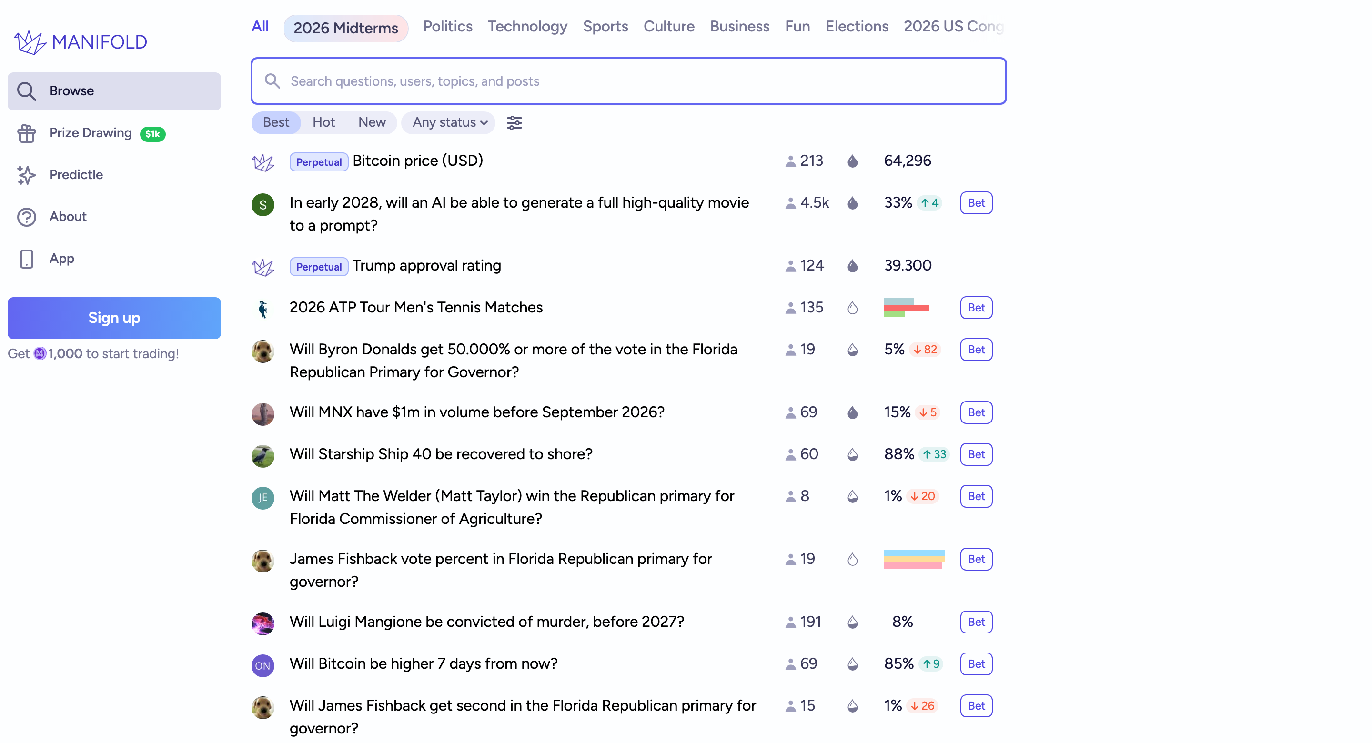Select the Hot sort option
The image size is (1372, 743).
click(323, 122)
